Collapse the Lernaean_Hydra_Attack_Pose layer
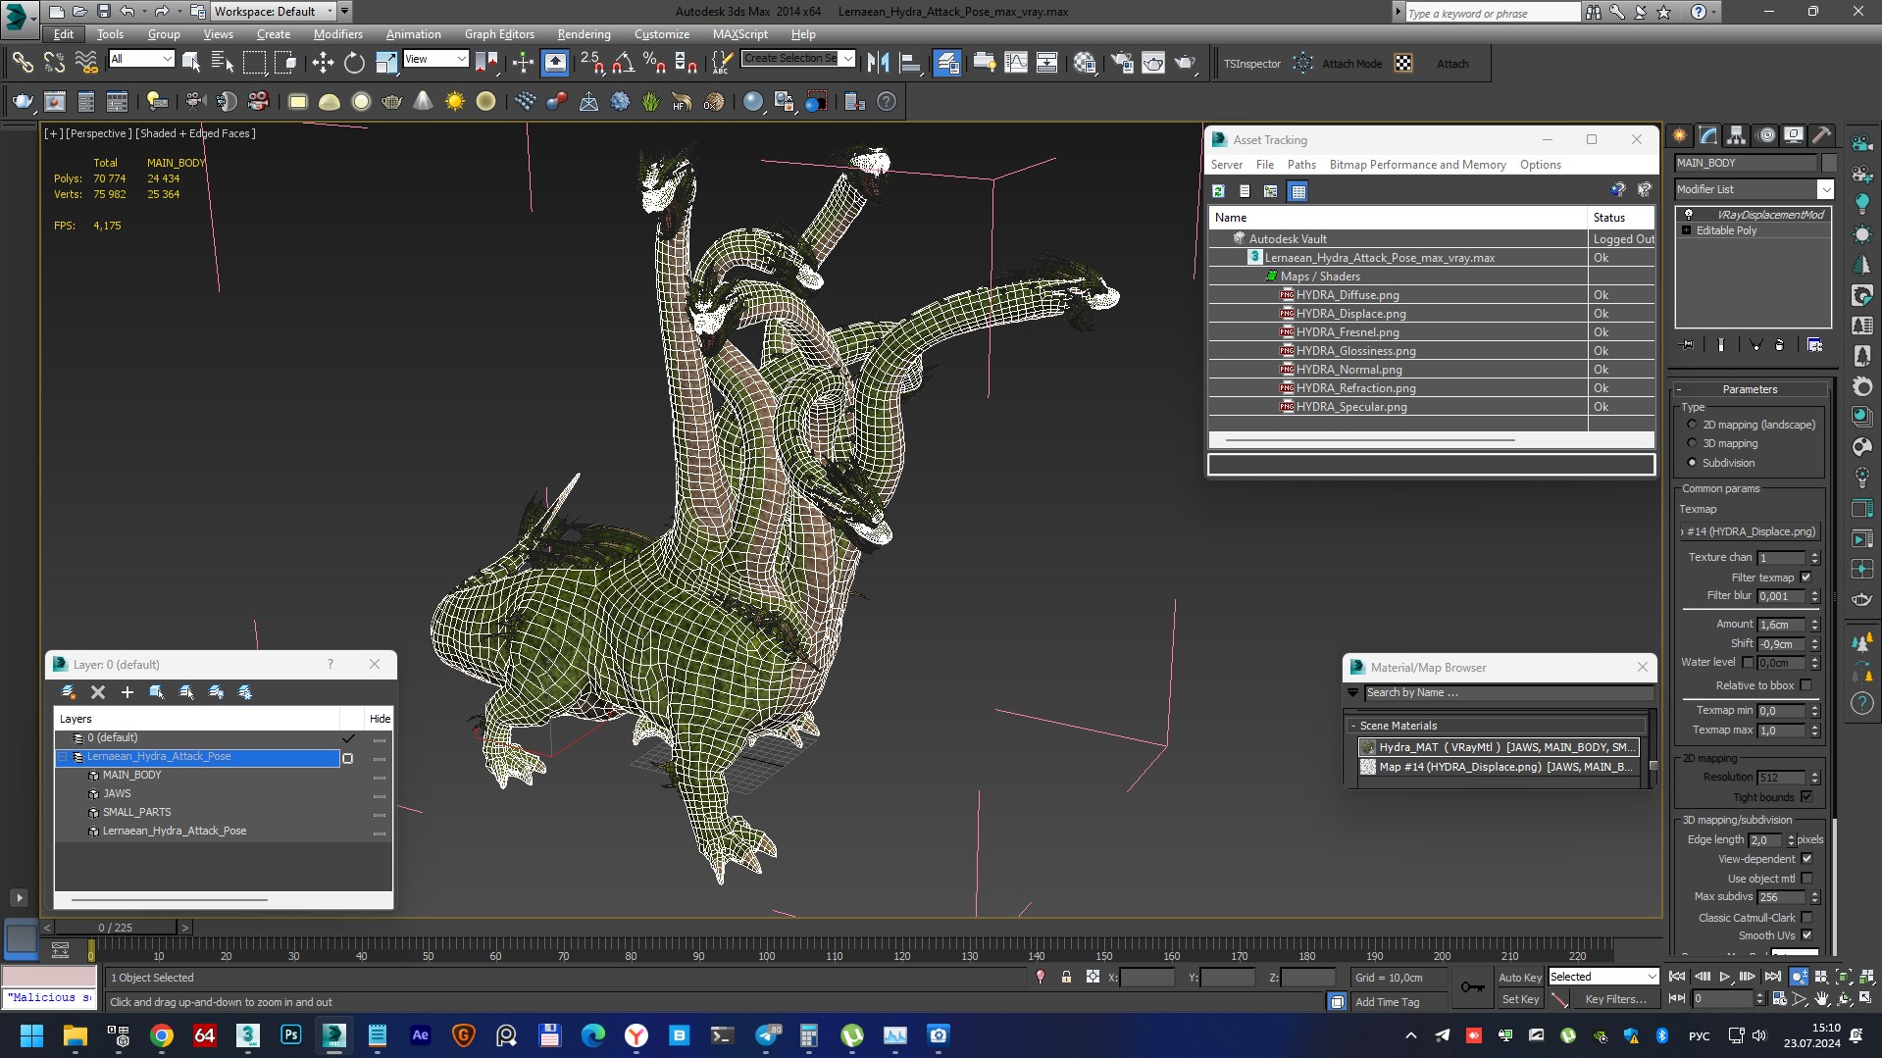 63,757
